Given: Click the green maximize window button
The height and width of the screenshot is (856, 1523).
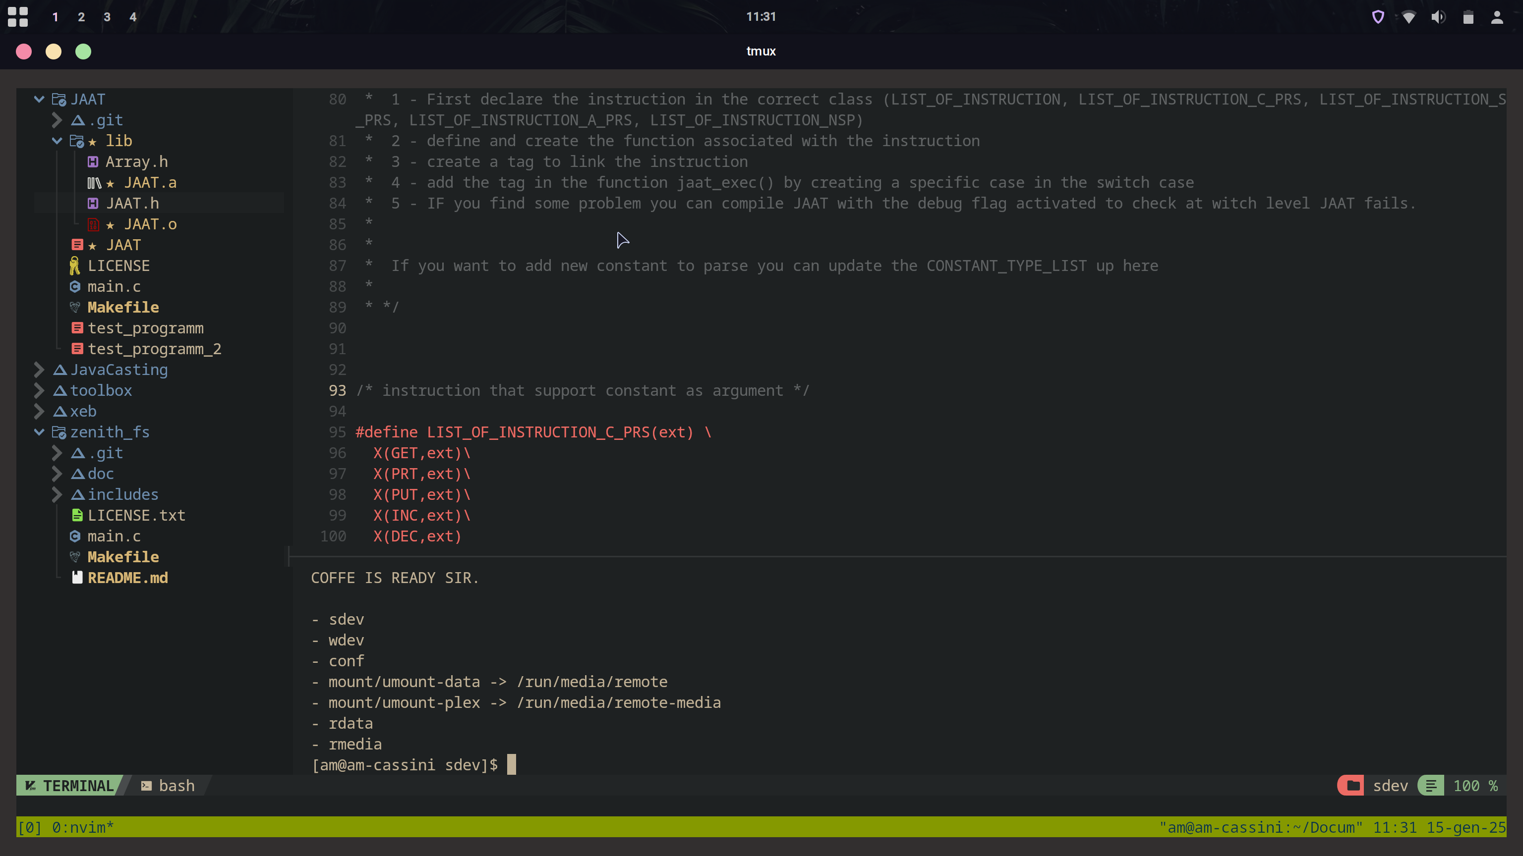Looking at the screenshot, I should coord(83,52).
